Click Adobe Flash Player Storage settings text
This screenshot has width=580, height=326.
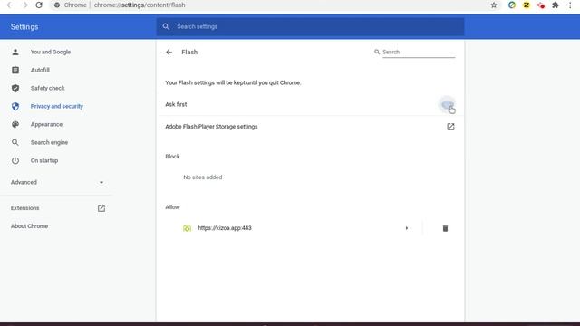211,127
